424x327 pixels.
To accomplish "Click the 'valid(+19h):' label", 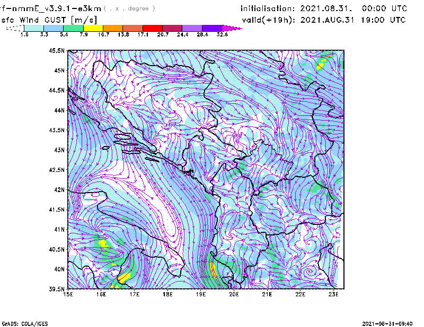I will [269, 20].
